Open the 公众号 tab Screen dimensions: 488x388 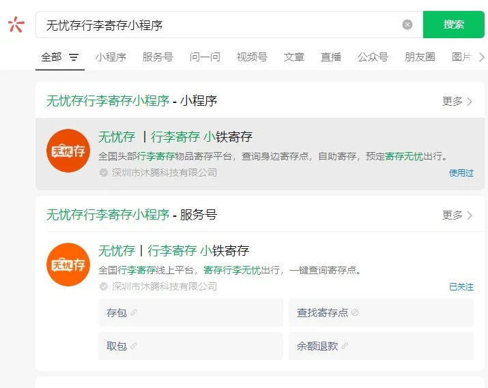point(373,57)
